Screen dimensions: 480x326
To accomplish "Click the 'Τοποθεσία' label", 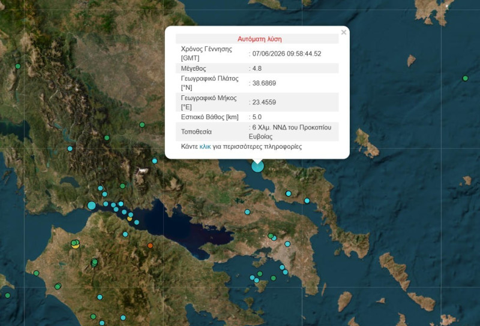I will point(196,132).
